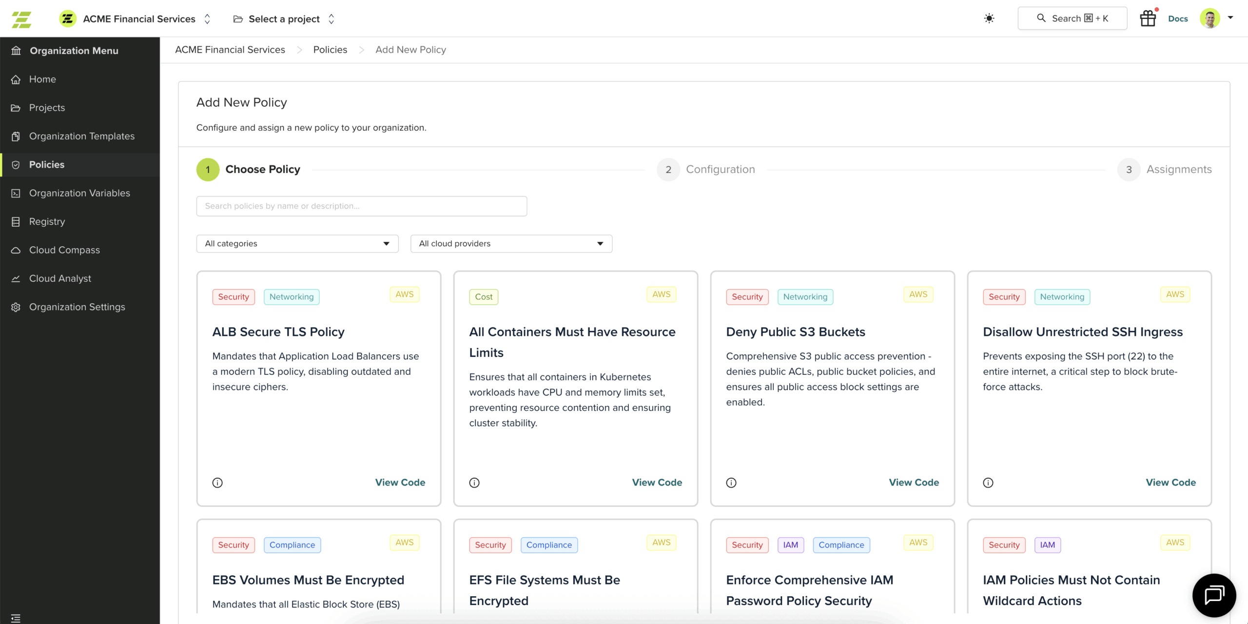Expand the All categories dropdown
This screenshot has width=1248, height=624.
(x=297, y=244)
